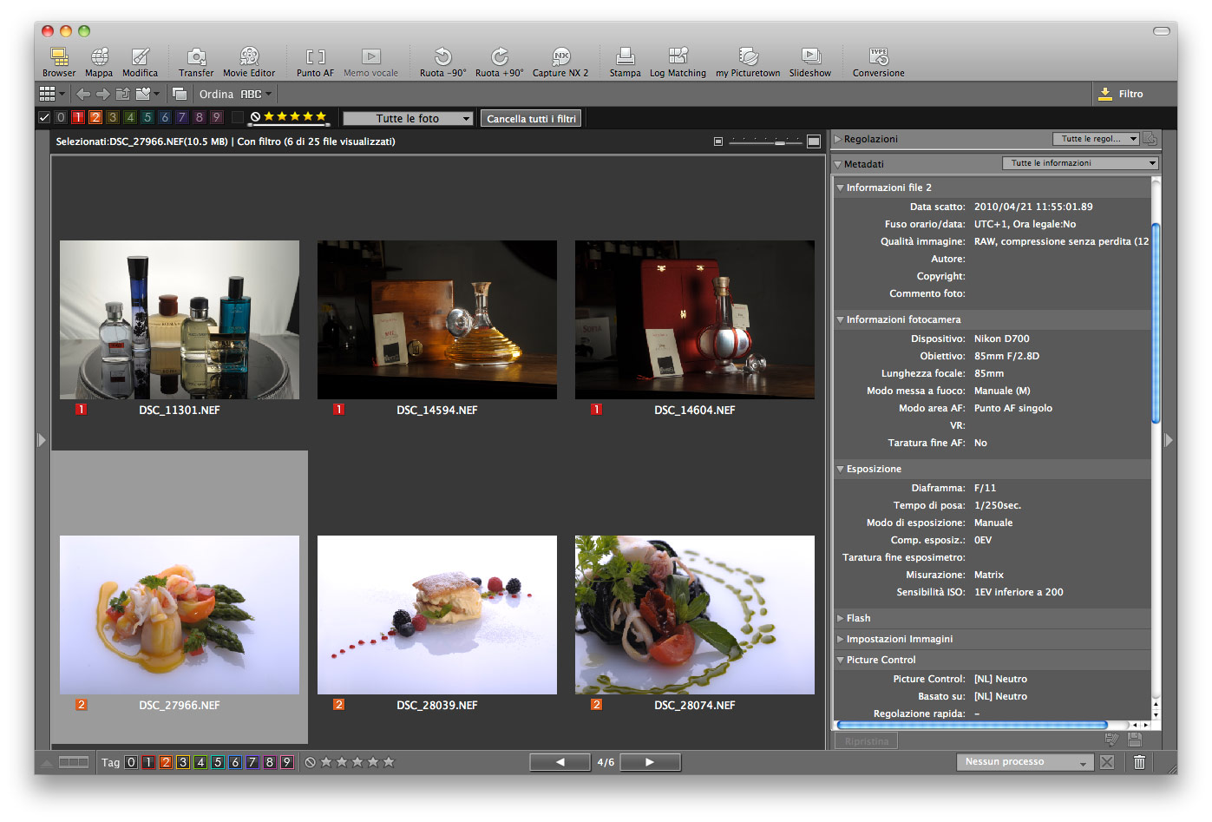Apply tag 3 in bottom Tag bar
Image resolution: width=1212 pixels, height=822 pixels.
[x=183, y=762]
